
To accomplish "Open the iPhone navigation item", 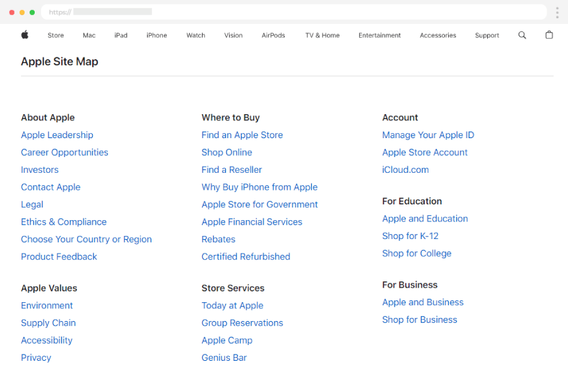I will tap(157, 35).
